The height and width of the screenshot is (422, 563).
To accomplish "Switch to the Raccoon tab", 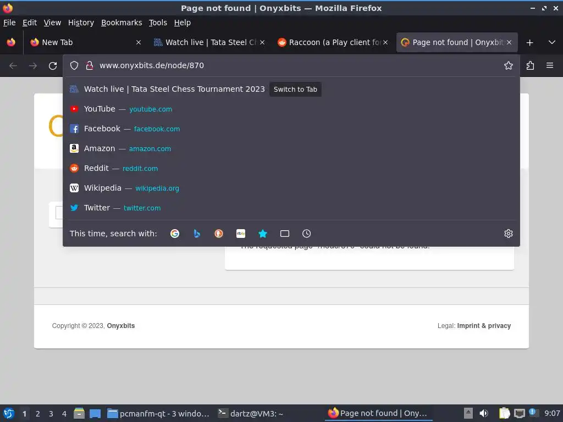I will click(x=333, y=42).
